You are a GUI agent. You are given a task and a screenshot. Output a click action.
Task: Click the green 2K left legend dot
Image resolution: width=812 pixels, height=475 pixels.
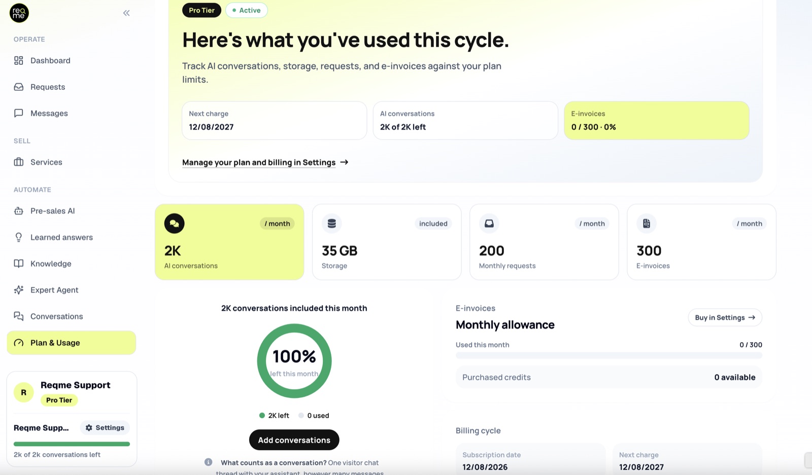click(262, 416)
